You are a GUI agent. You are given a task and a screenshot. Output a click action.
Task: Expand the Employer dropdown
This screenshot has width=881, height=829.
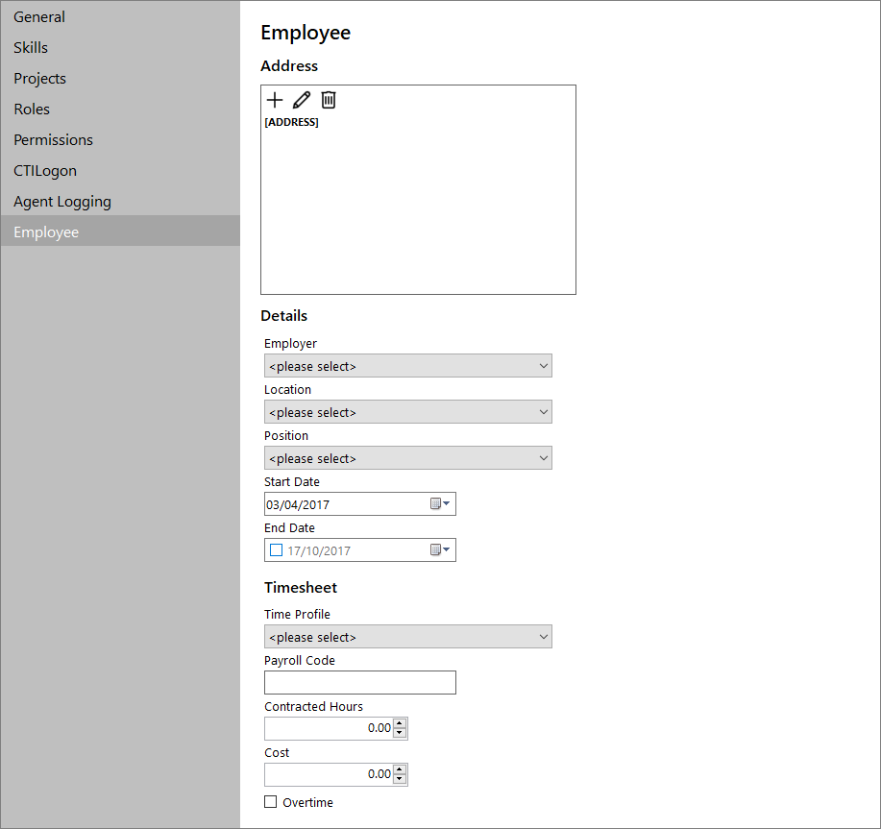(x=408, y=366)
